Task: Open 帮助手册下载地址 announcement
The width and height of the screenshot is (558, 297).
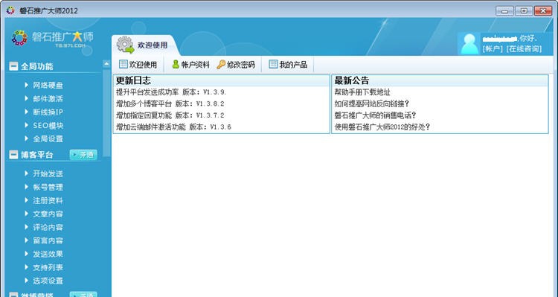Action: point(362,92)
